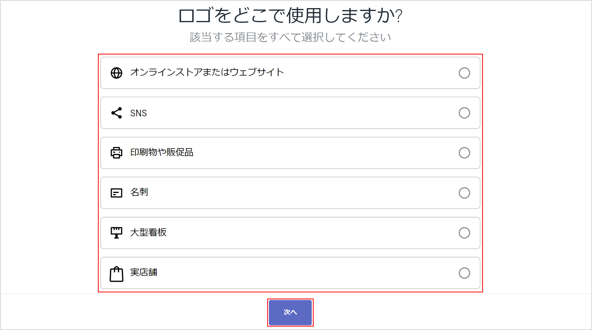Click the business card icon beside 名刺

[x=116, y=193]
